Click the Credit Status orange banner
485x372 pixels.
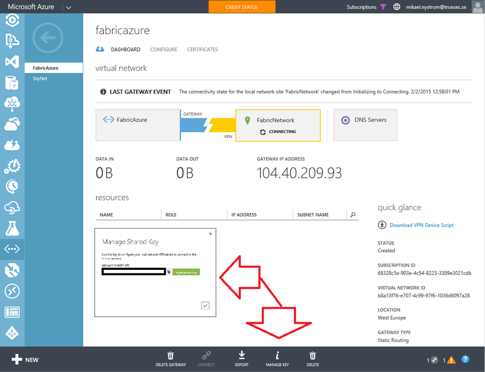242,7
